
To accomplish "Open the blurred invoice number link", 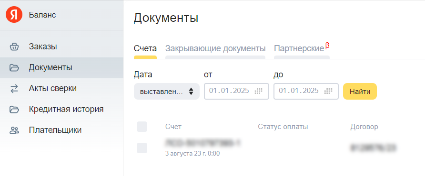I will pyautogui.click(x=203, y=143).
